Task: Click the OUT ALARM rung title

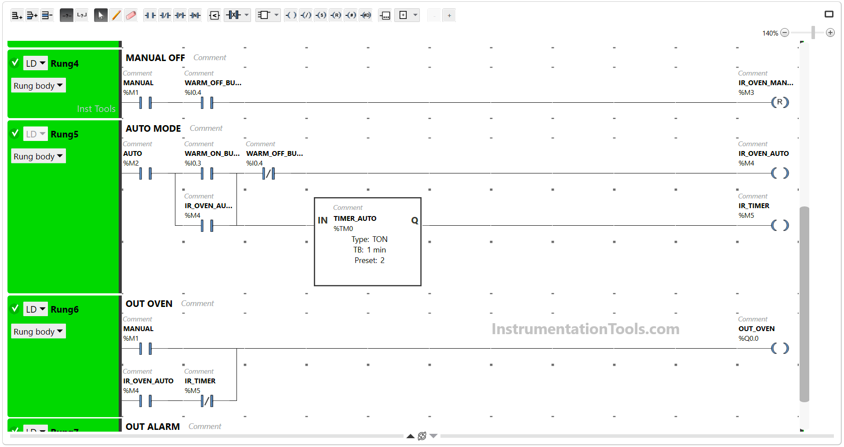Action: coord(153,427)
